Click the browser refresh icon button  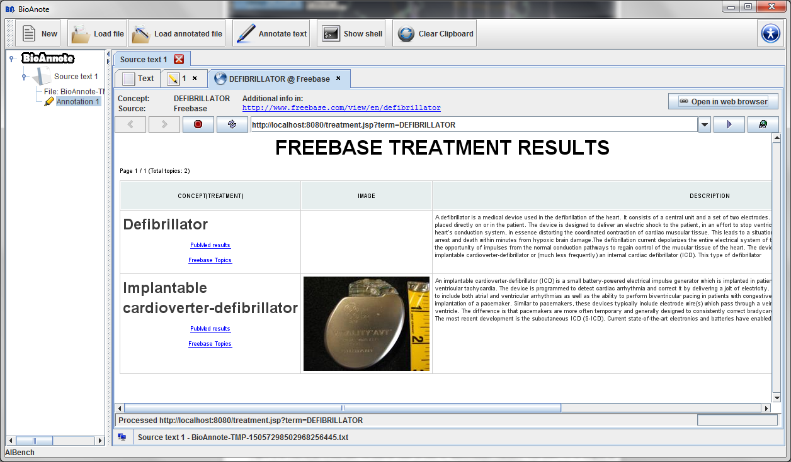pos(232,124)
